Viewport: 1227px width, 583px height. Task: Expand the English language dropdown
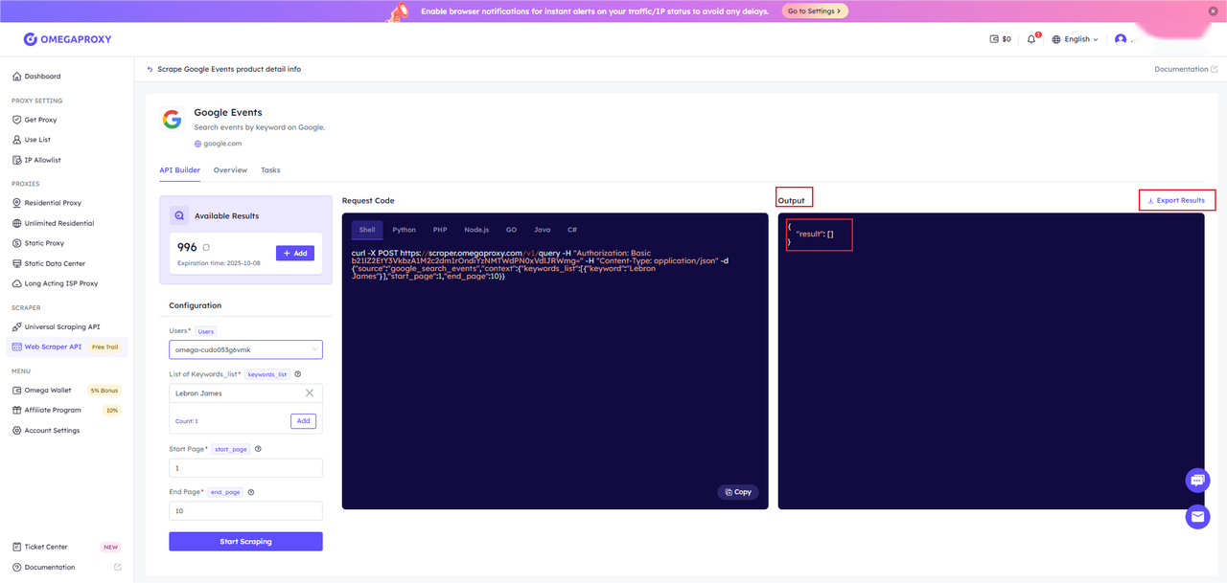click(x=1076, y=39)
